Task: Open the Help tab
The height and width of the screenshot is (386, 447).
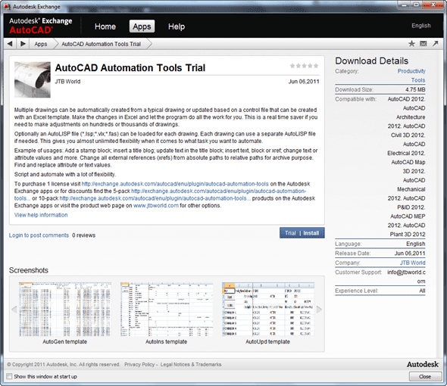Action: [x=177, y=26]
